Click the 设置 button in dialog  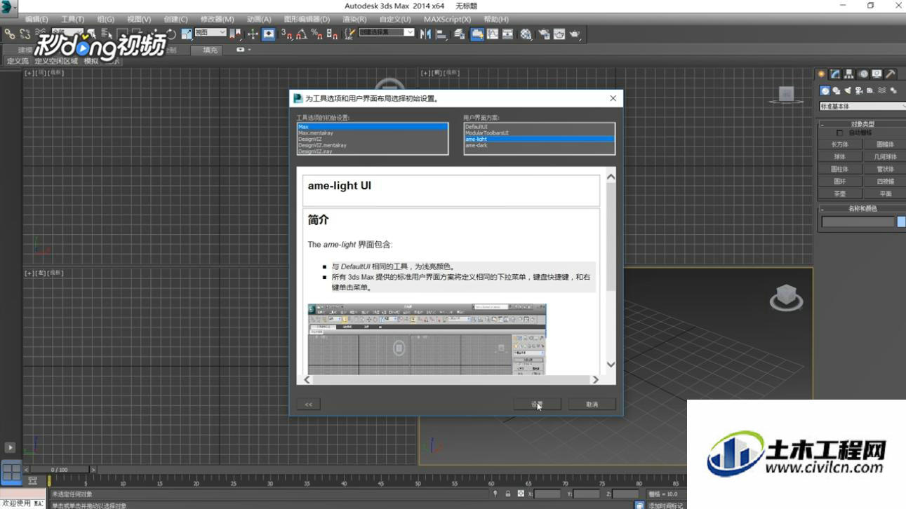[537, 404]
